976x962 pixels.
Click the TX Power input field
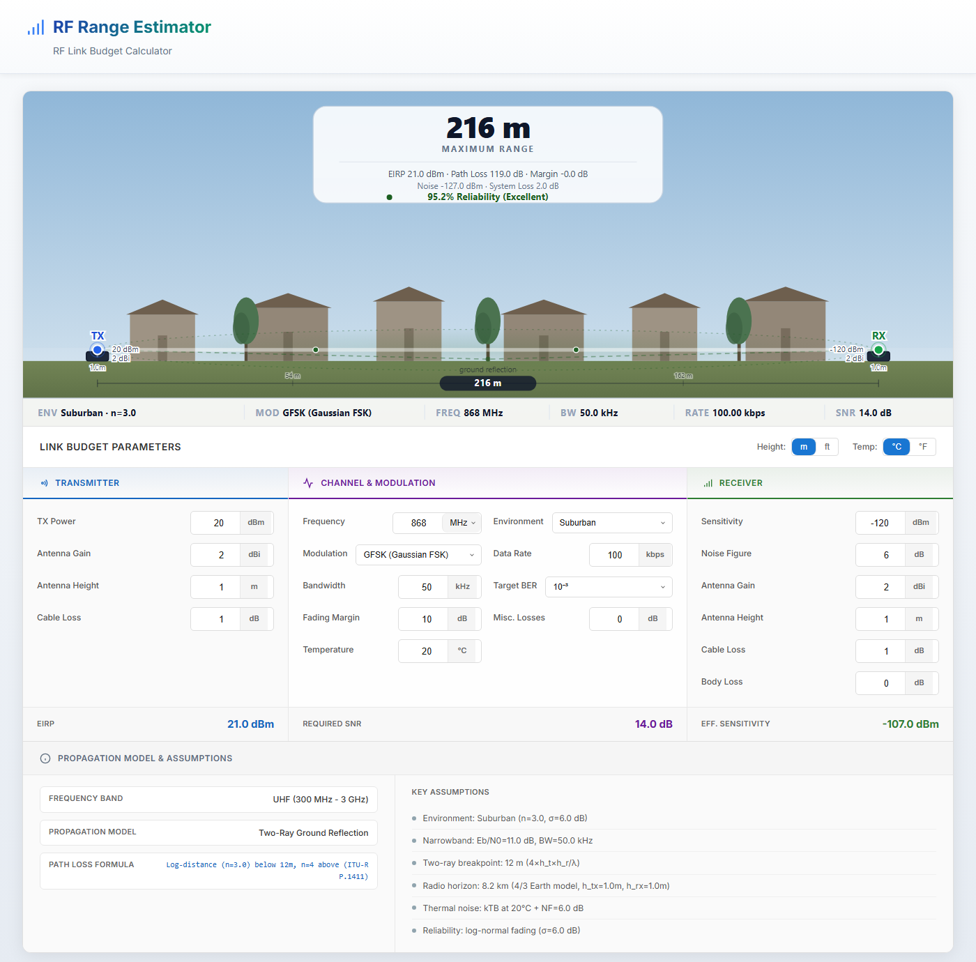tap(215, 523)
